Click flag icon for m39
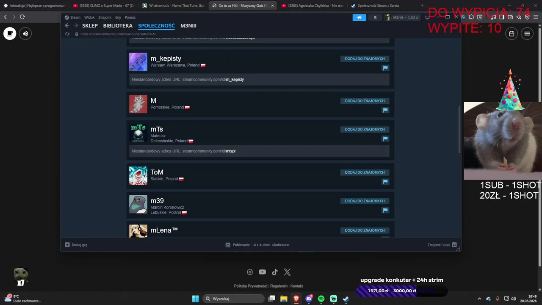542x305 pixels. (385, 210)
